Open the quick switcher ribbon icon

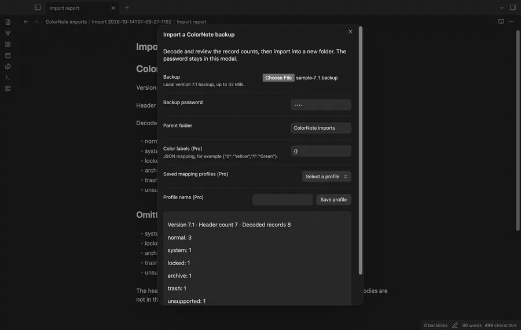tap(8, 22)
